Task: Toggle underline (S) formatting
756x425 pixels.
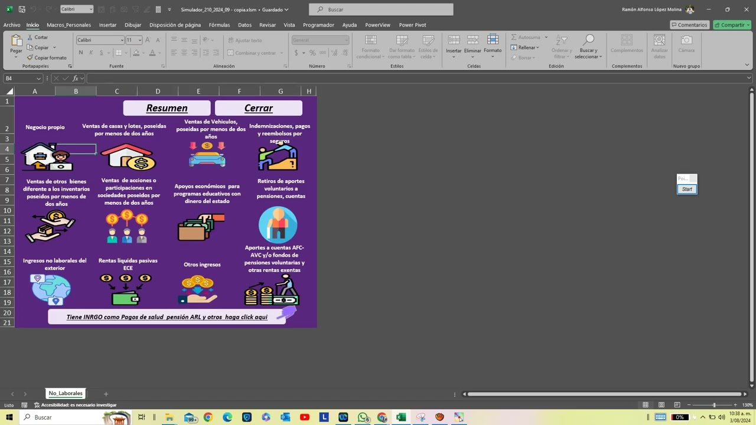Action: point(101,53)
